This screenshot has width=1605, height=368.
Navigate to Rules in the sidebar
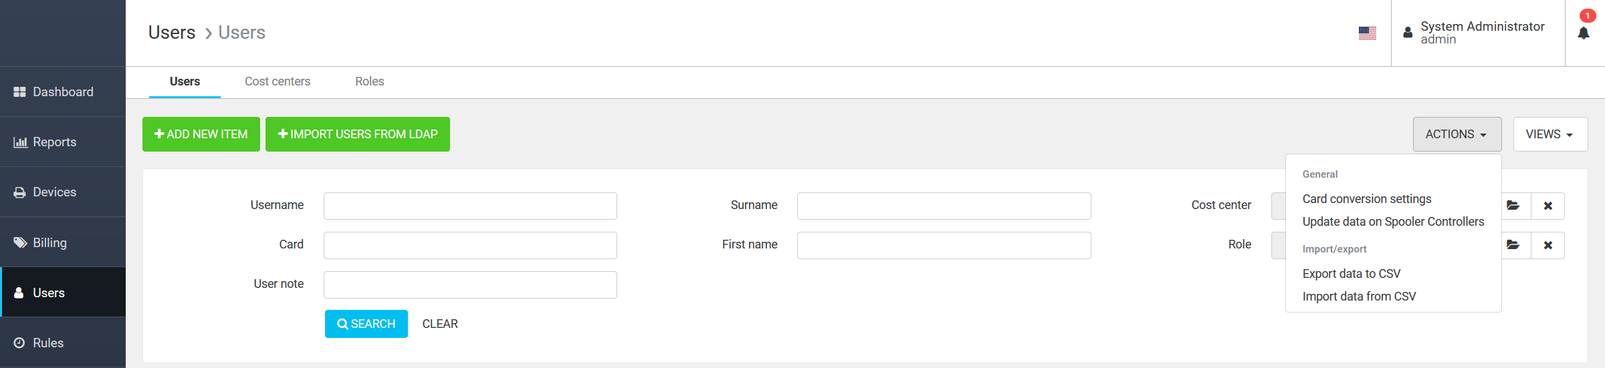pyautogui.click(x=63, y=343)
